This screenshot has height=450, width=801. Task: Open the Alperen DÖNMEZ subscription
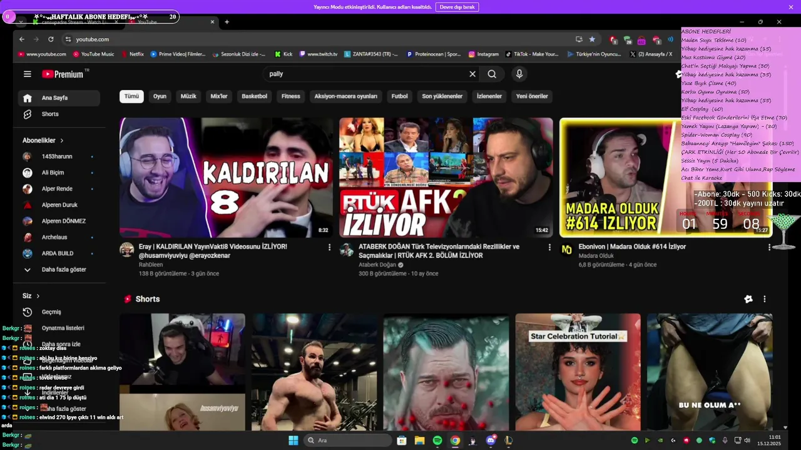pos(59,221)
